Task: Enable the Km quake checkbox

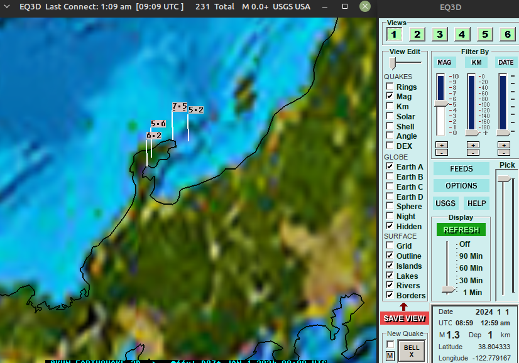Action: (x=390, y=106)
